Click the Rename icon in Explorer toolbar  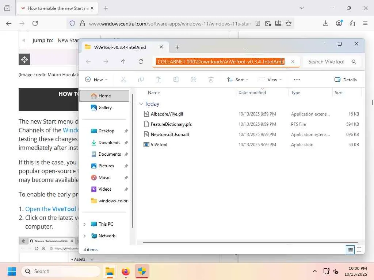click(x=176, y=79)
